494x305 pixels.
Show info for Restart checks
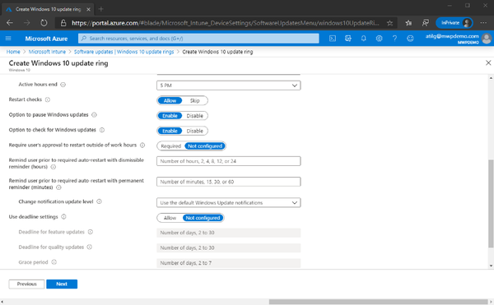coord(48,99)
